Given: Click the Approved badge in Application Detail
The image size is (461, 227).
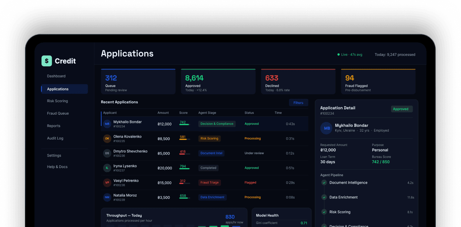Looking at the screenshot, I should click(x=402, y=109).
